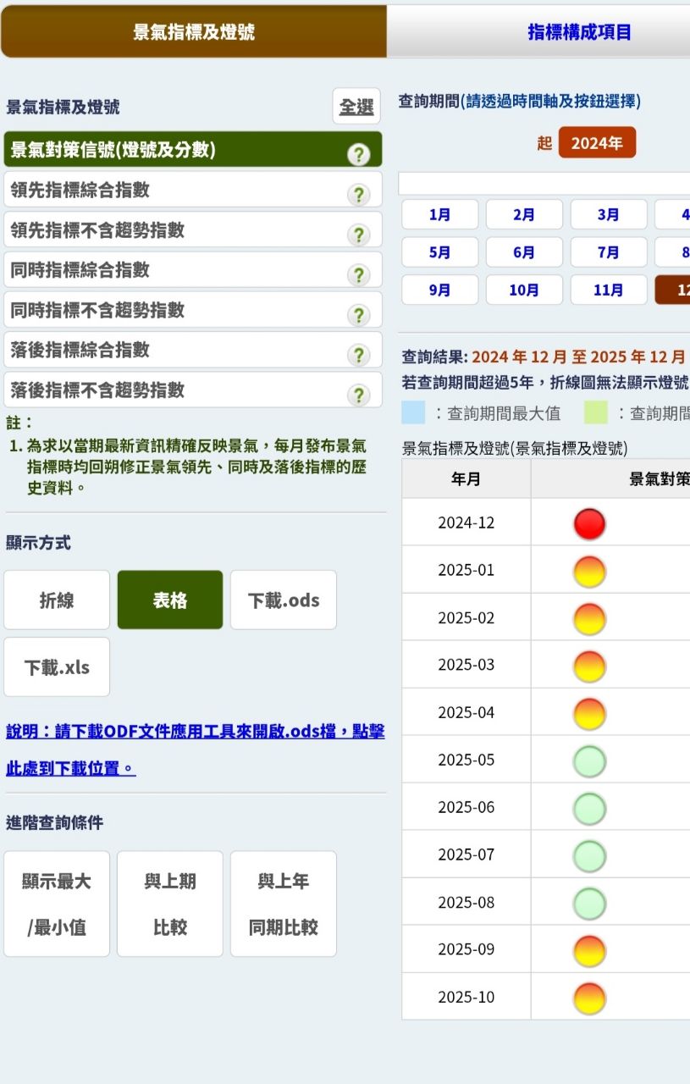The width and height of the screenshot is (690, 1084).
Task: Select 10月 month button
Action: tap(524, 290)
